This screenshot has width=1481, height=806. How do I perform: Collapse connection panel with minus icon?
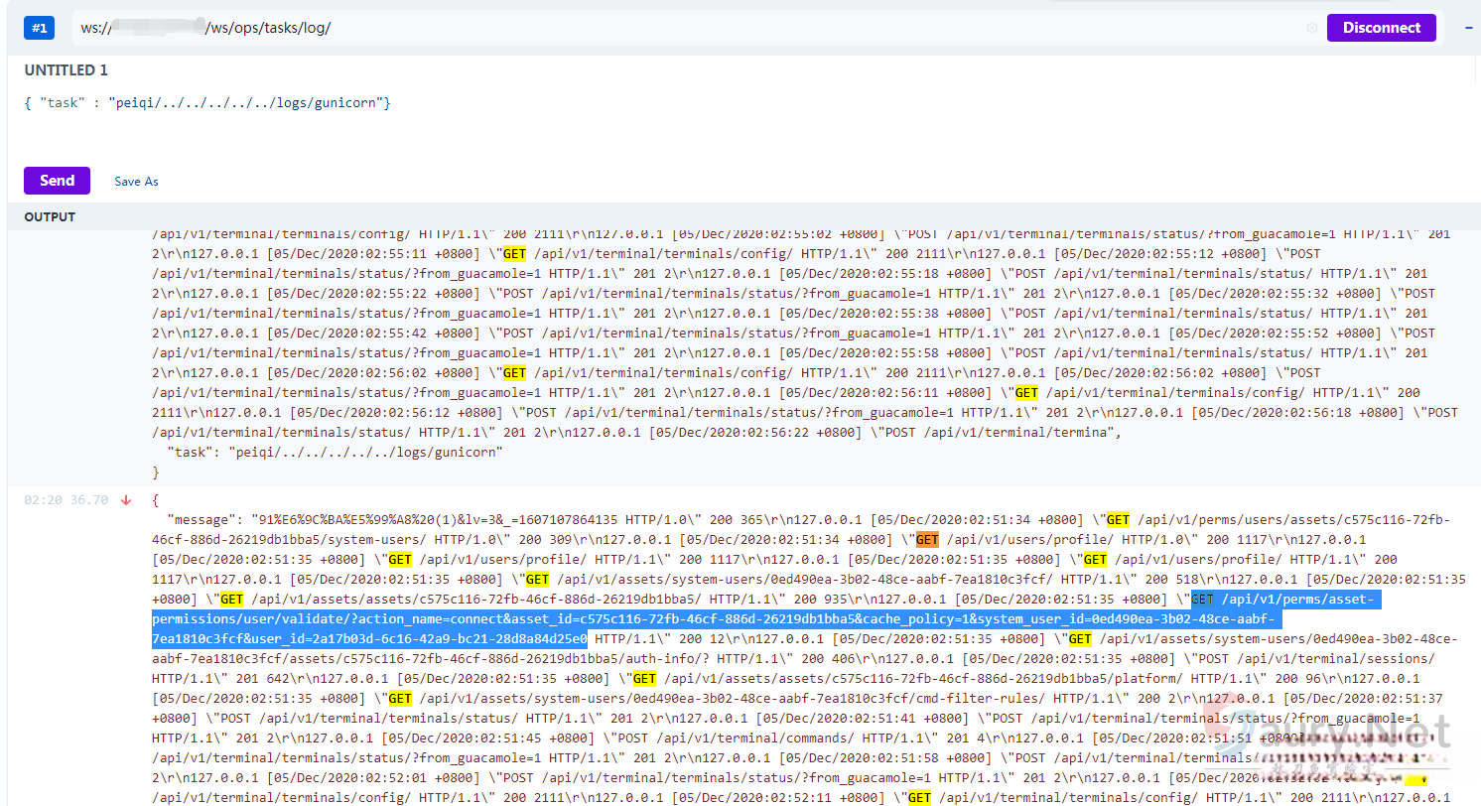1468,28
